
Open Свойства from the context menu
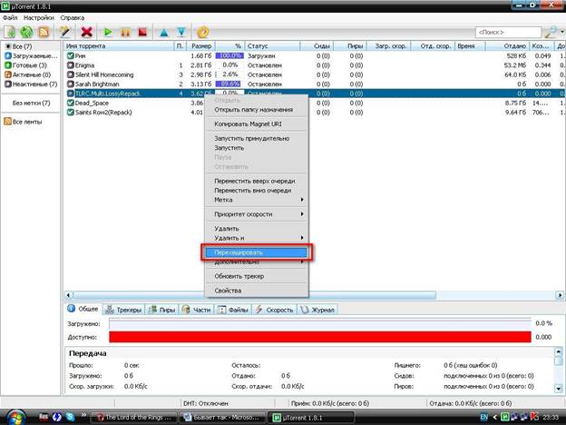[x=257, y=291]
